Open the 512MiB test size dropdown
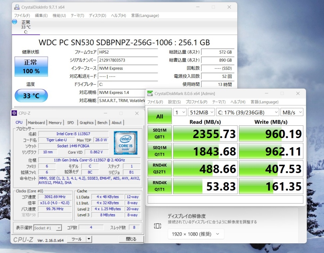The height and width of the screenshot is (253, 324). point(201,112)
